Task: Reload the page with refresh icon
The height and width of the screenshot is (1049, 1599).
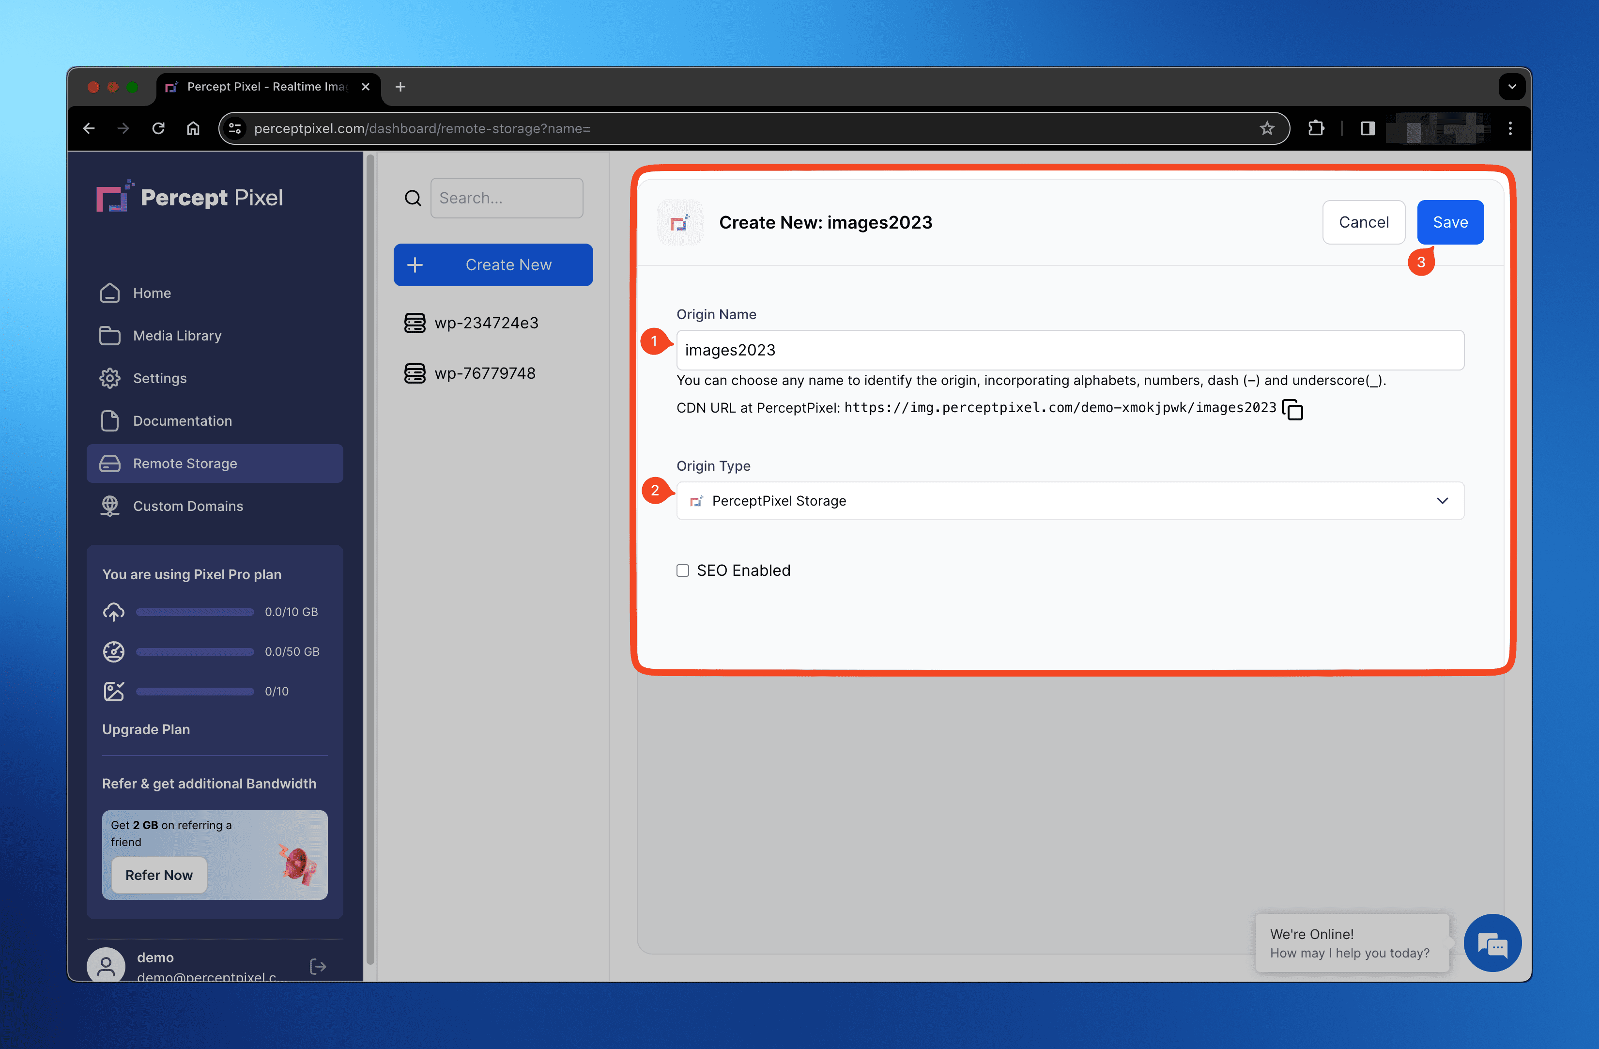Action: 158,128
